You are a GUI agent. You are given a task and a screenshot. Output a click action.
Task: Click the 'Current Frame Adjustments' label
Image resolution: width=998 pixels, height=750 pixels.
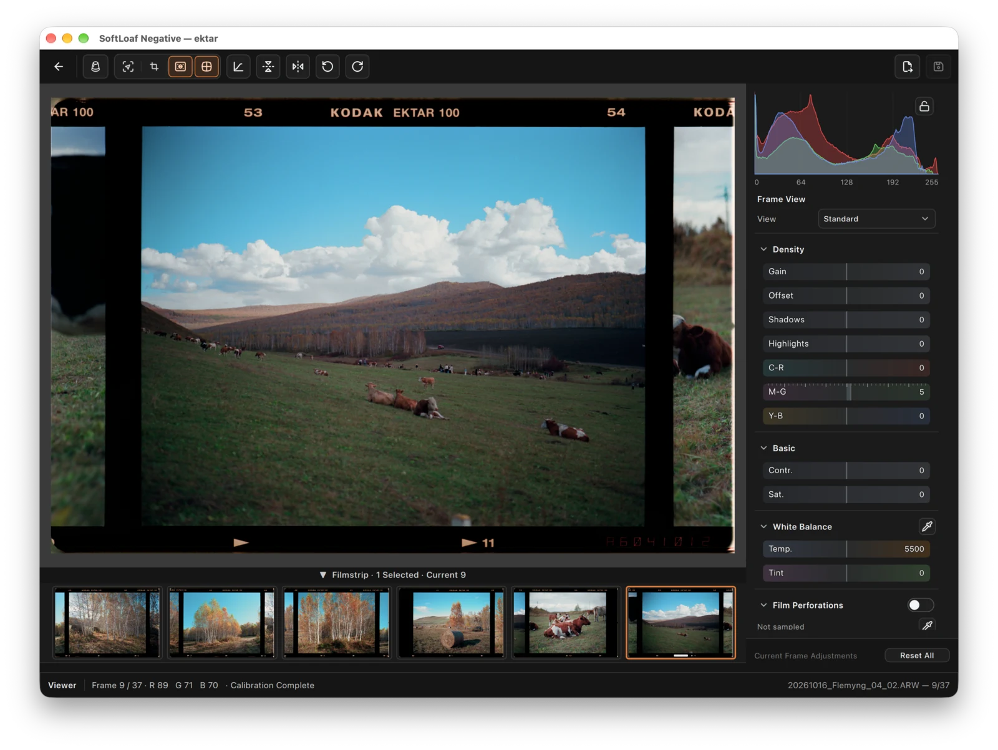pyautogui.click(x=806, y=656)
